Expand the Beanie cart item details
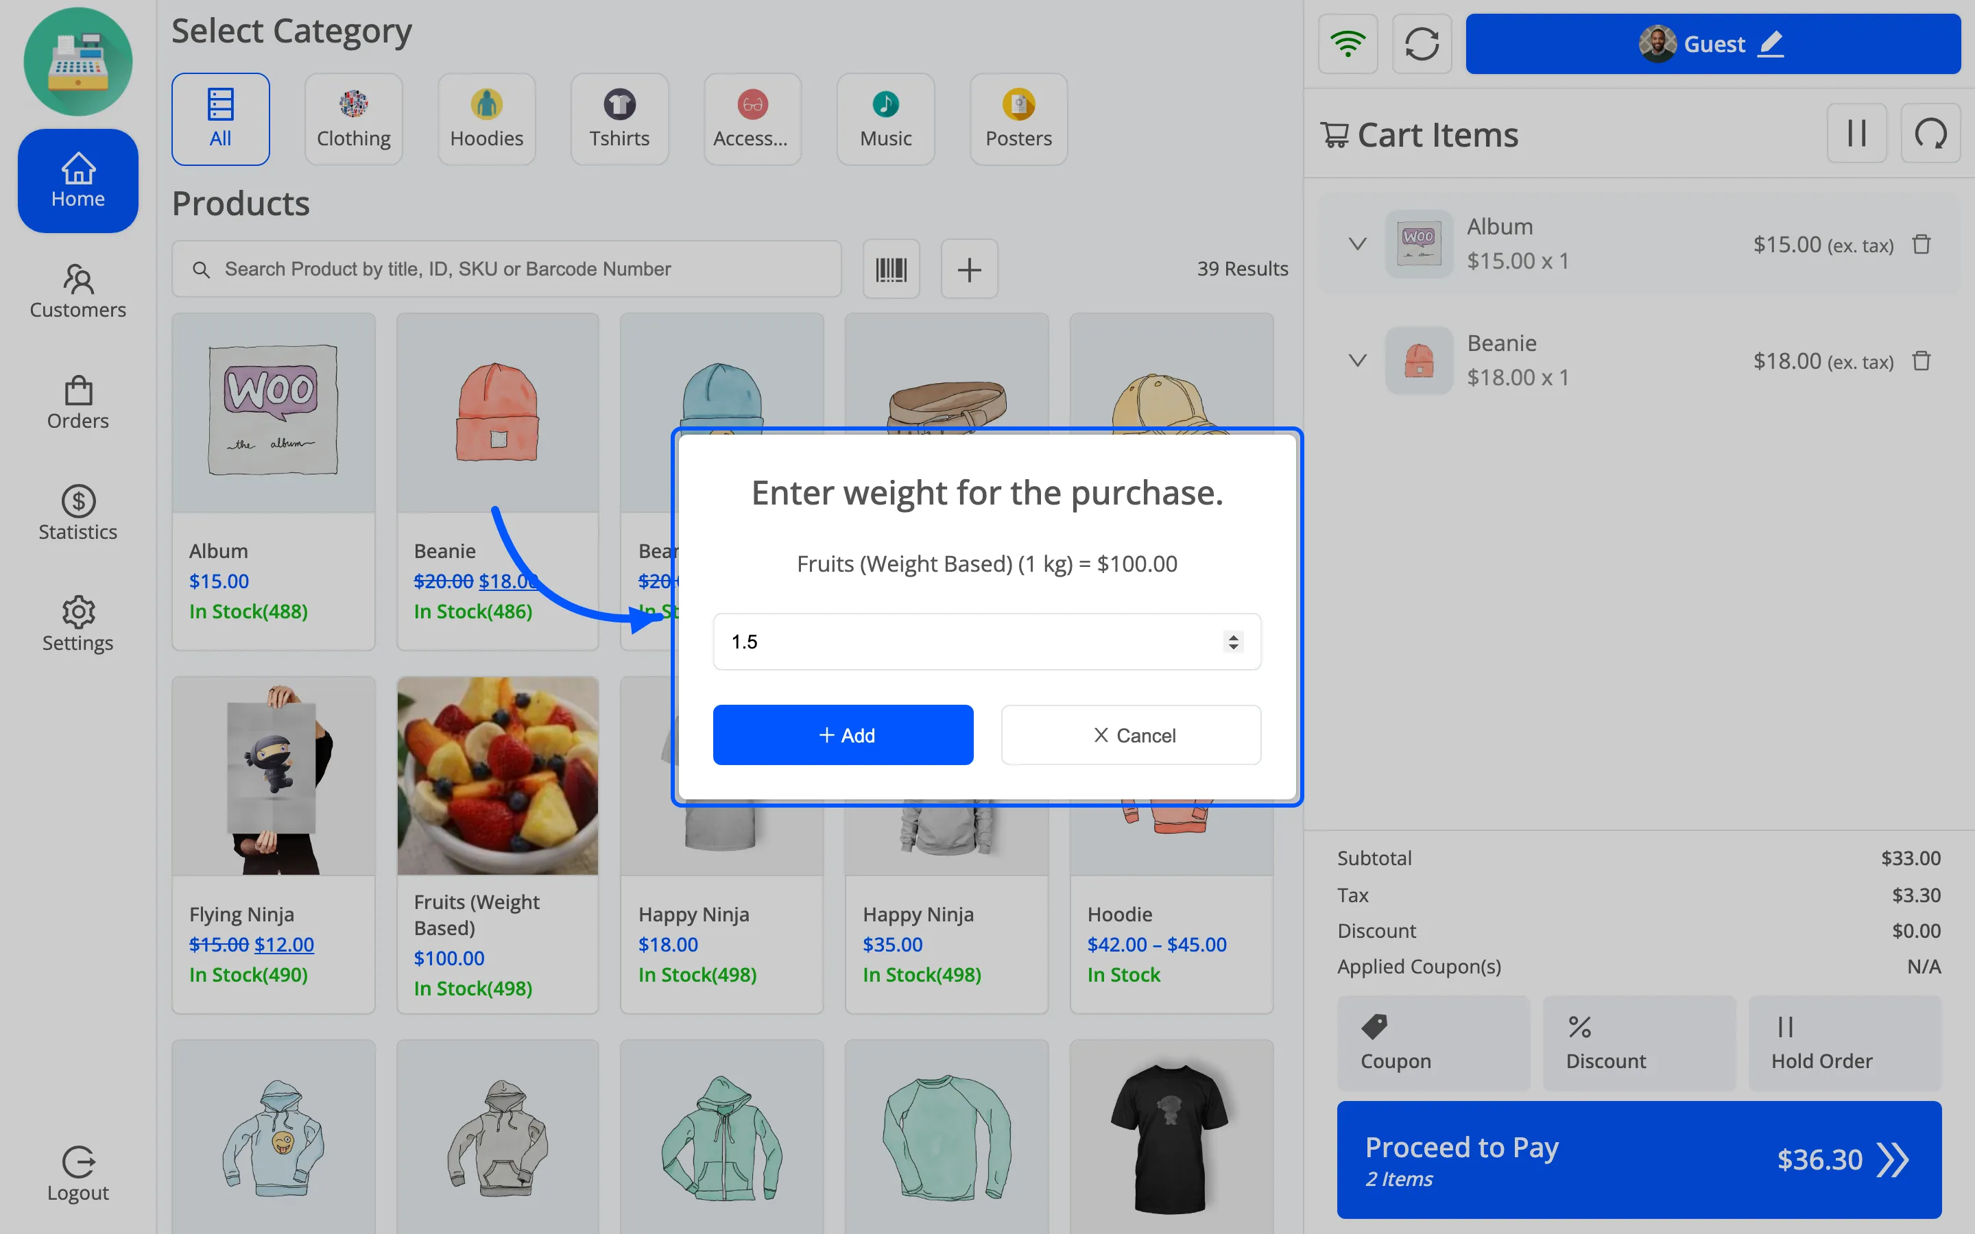 [x=1357, y=361]
